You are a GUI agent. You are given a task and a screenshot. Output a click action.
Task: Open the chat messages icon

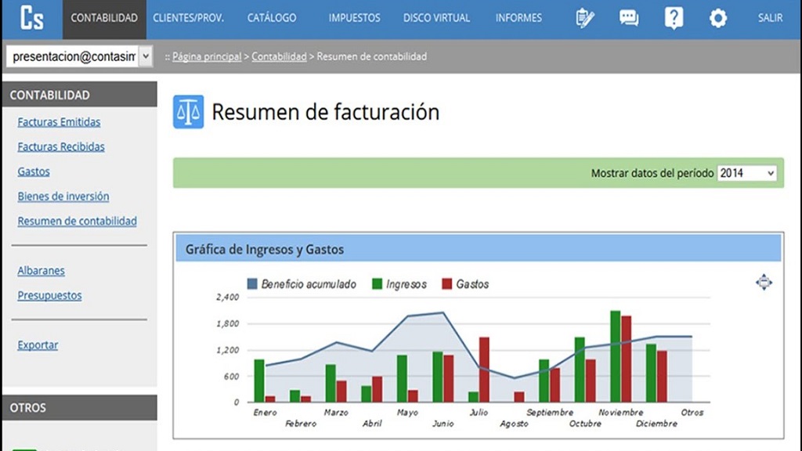pos(629,18)
